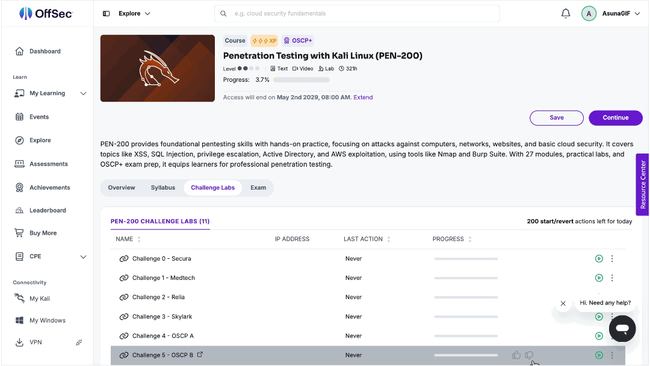
Task: Open the chat support bubble
Action: 622,329
